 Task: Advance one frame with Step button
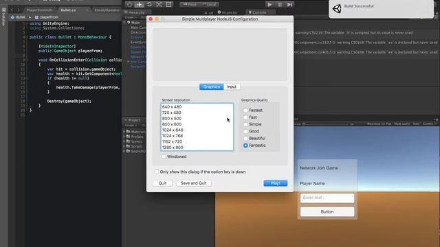(x=289, y=5)
